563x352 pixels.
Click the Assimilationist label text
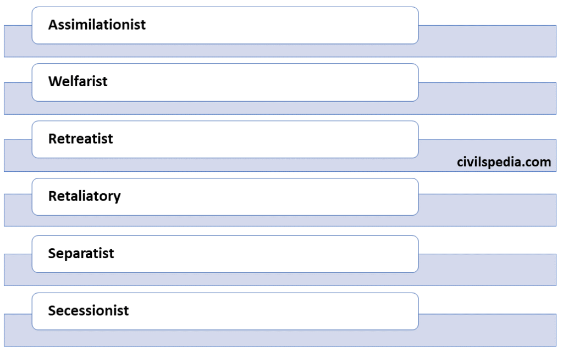click(97, 25)
